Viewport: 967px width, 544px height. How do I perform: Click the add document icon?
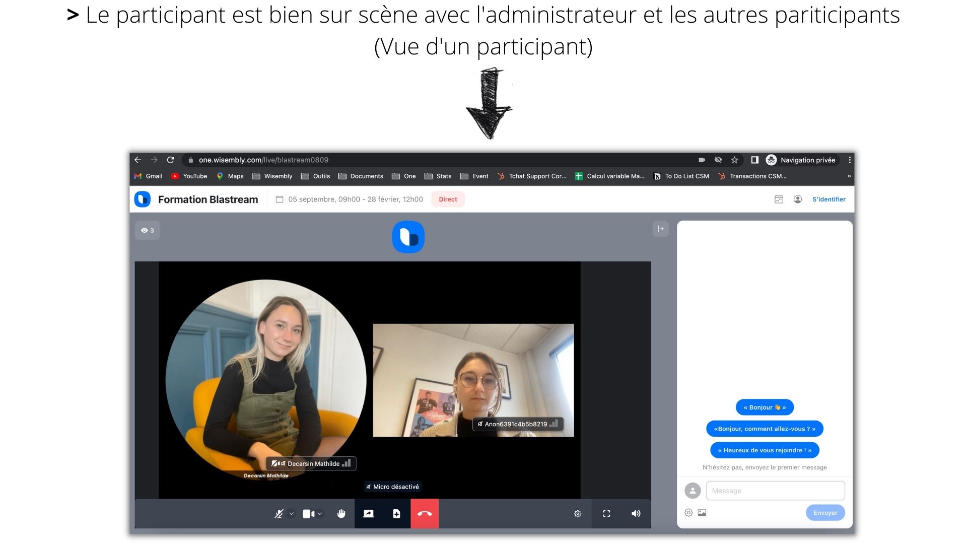[x=396, y=514]
